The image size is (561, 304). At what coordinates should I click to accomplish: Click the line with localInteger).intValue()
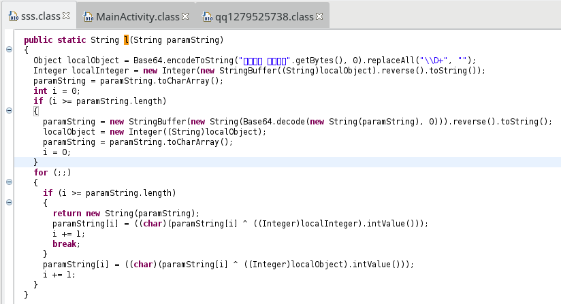coord(240,224)
